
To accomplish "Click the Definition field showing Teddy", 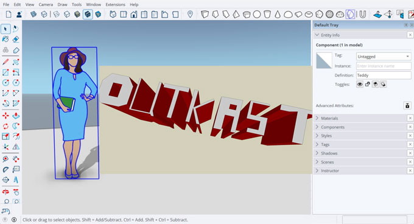I will [384, 75].
